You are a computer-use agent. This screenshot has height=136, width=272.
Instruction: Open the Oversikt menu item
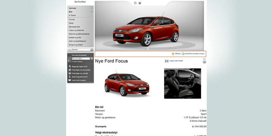click(72, 20)
